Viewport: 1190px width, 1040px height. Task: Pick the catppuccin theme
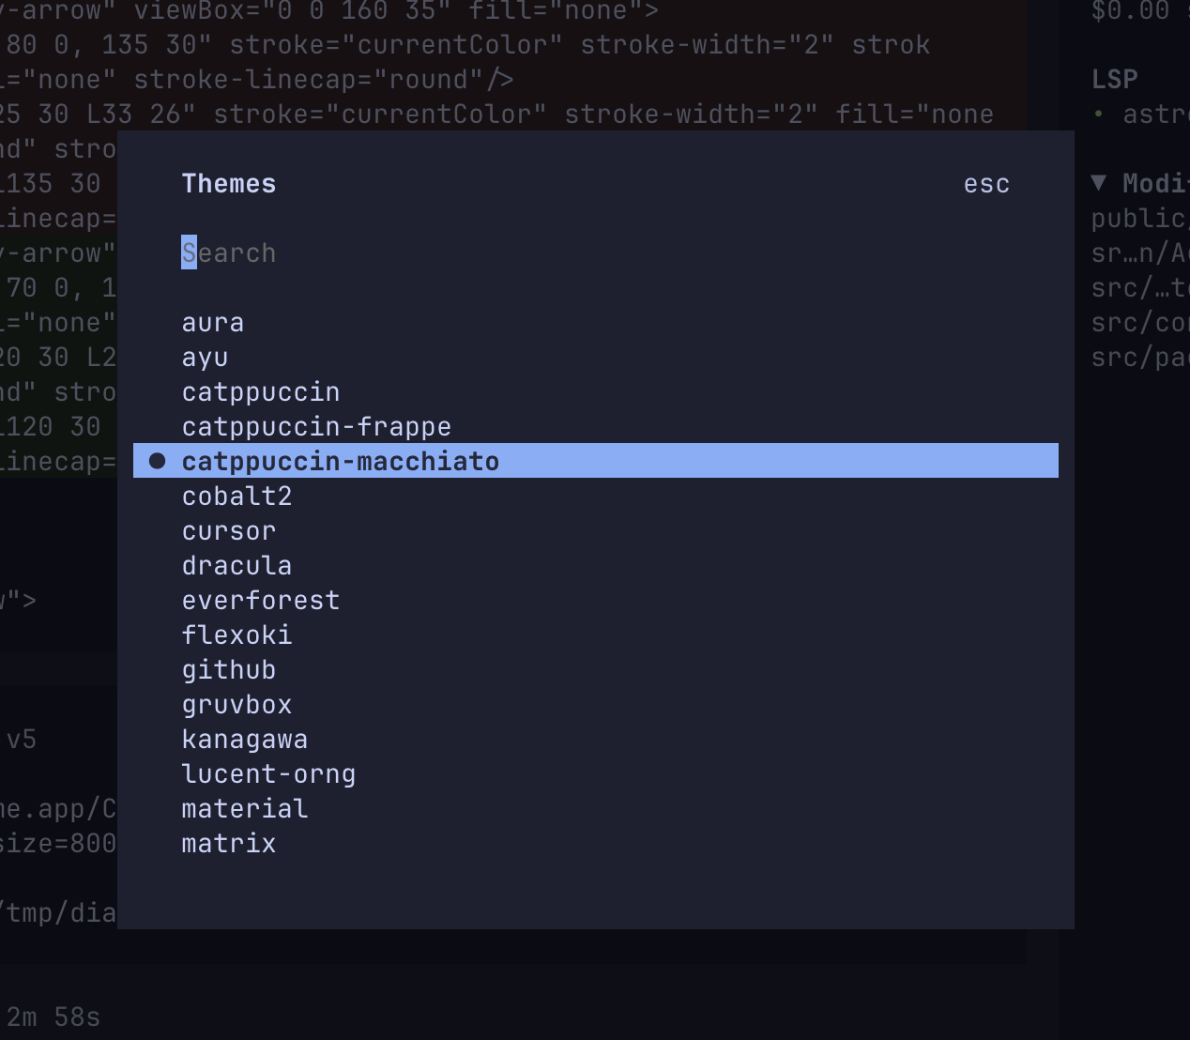tap(261, 392)
